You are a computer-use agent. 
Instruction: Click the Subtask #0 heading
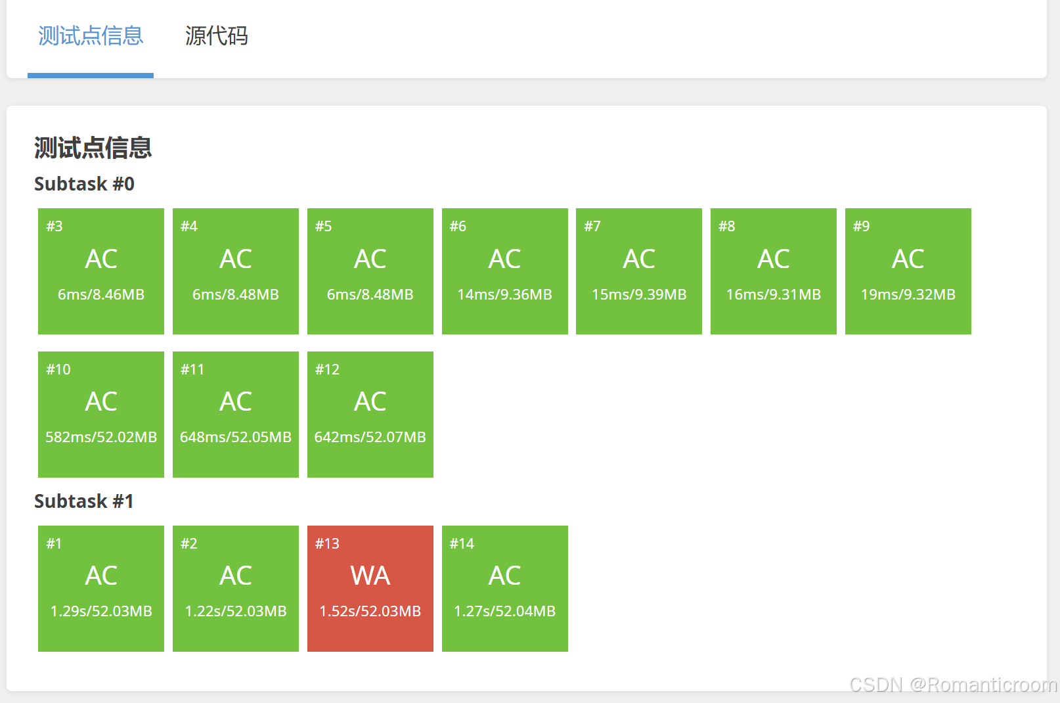tap(84, 184)
